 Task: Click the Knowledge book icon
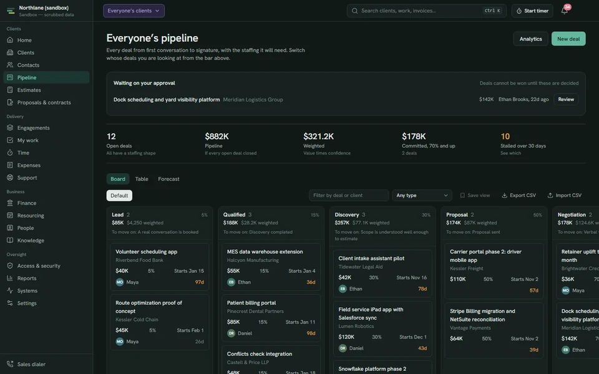(10, 240)
